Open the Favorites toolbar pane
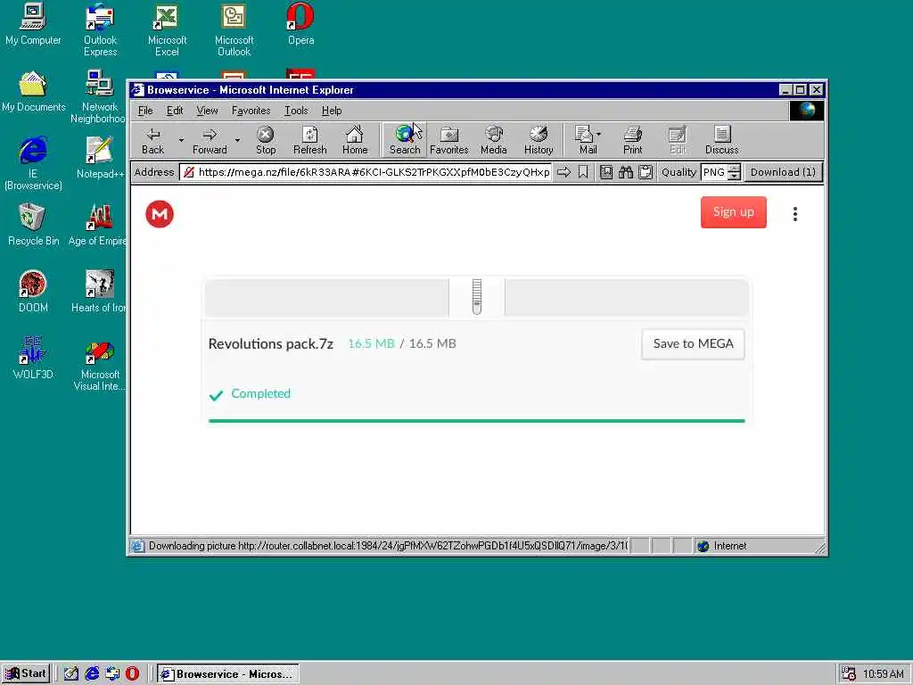Image resolution: width=913 pixels, height=685 pixels. point(449,140)
